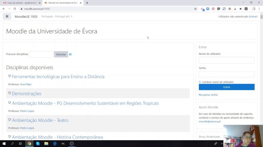Open a new browser tab
263x147 pixels.
[87, 3]
